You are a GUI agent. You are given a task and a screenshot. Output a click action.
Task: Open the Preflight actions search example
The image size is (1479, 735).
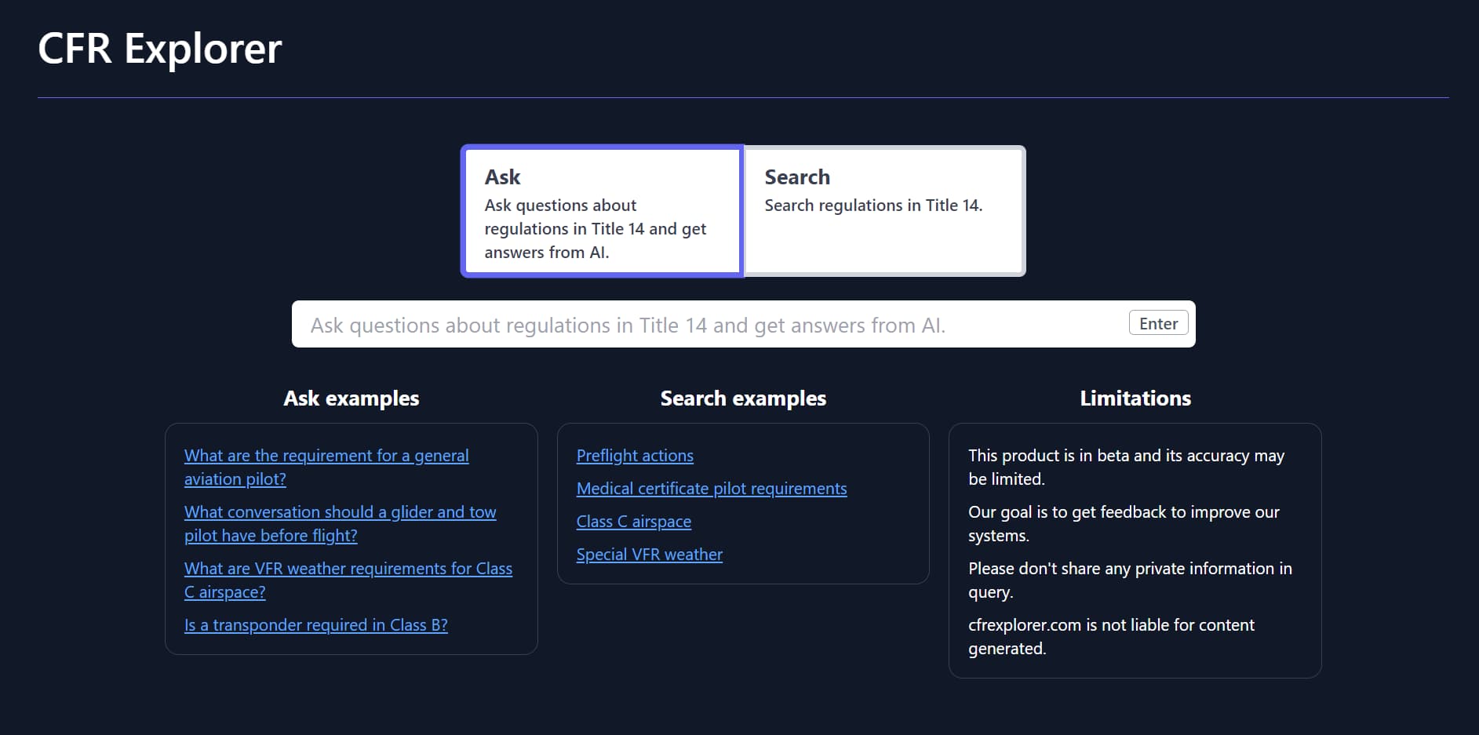[x=635, y=456]
